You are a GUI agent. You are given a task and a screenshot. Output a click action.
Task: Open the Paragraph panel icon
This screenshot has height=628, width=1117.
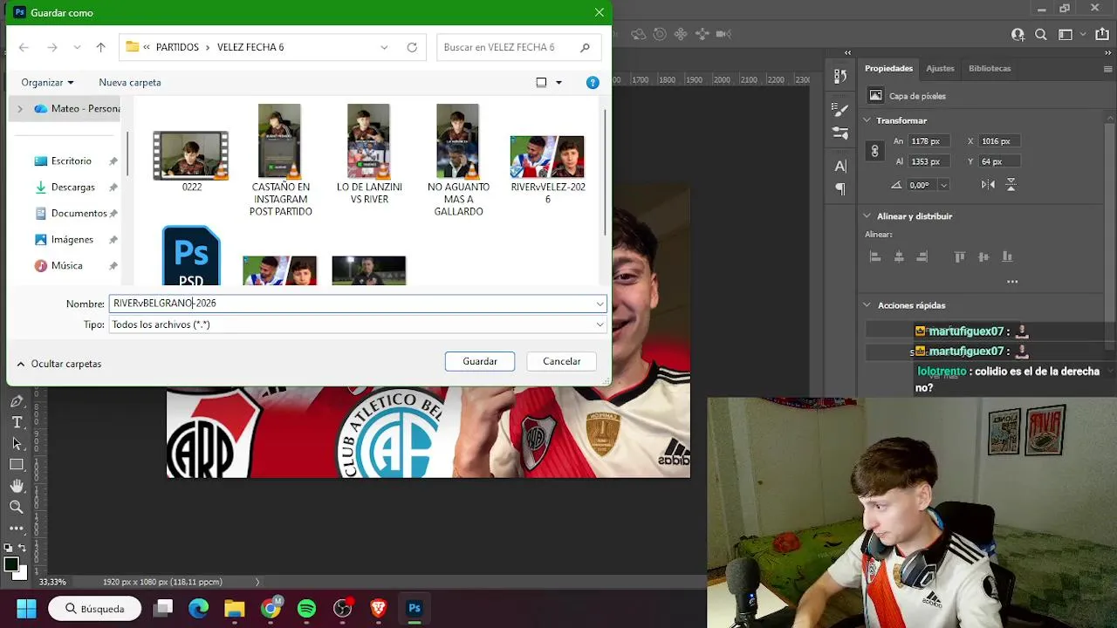click(x=840, y=188)
